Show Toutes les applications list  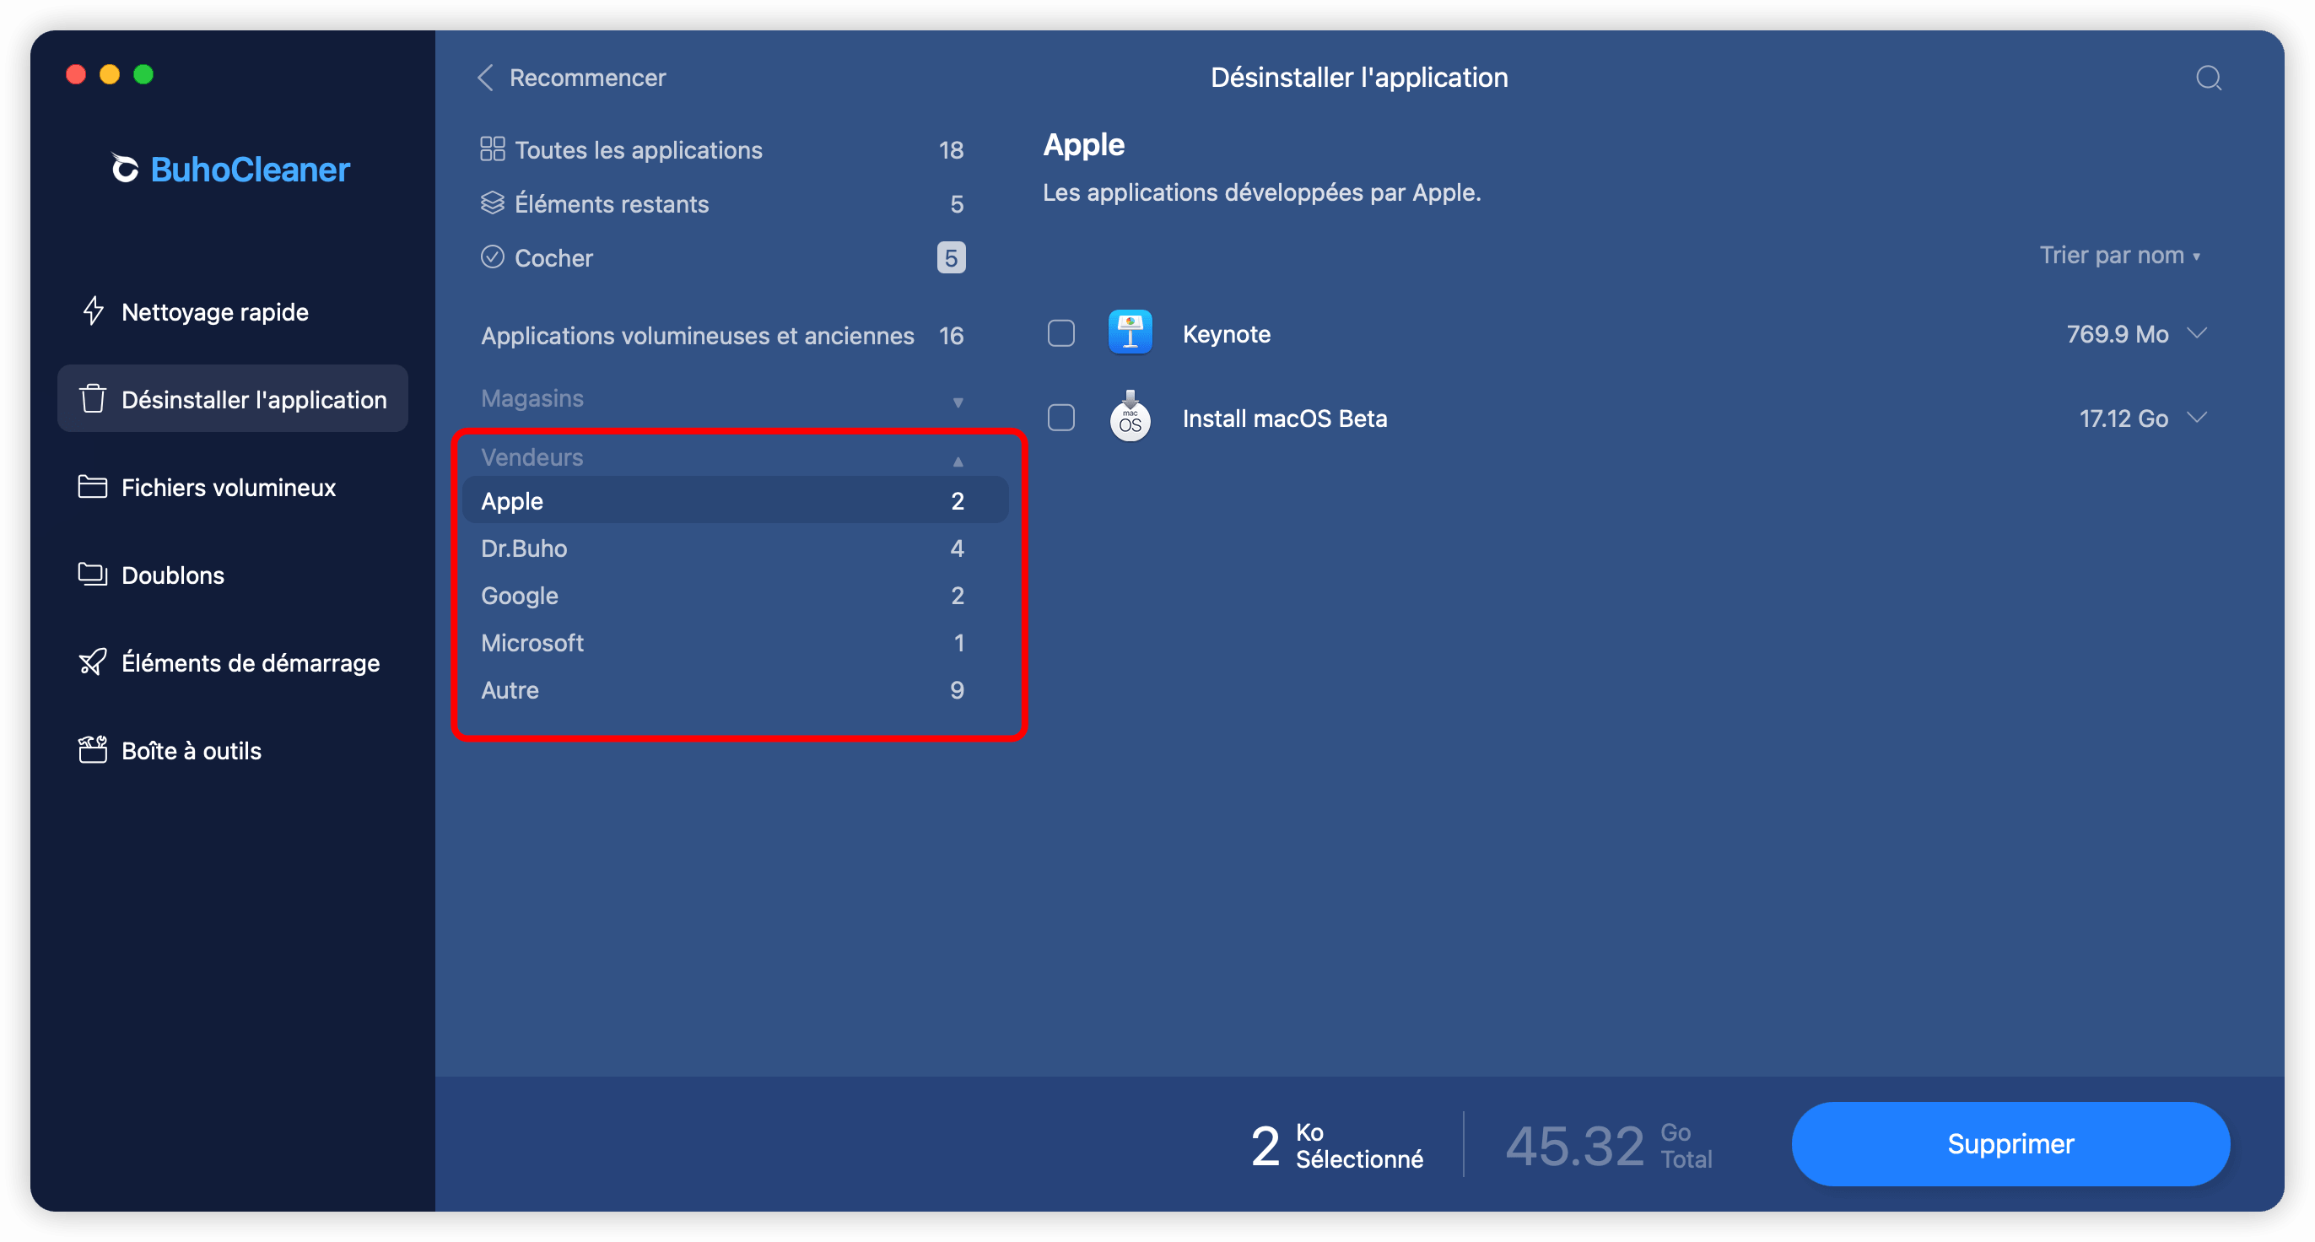tap(722, 149)
